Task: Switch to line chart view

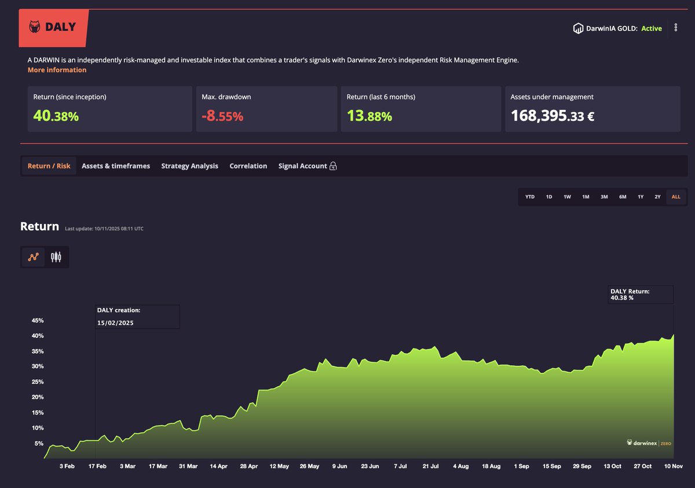Action: pos(34,257)
